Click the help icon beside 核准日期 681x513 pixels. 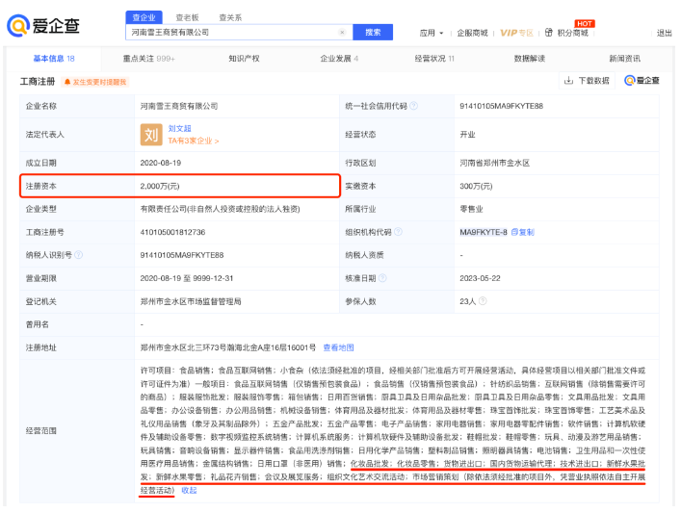pyautogui.click(x=382, y=278)
